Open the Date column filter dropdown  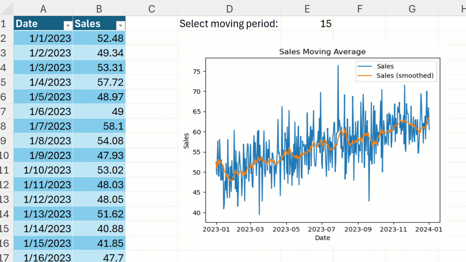67,25
